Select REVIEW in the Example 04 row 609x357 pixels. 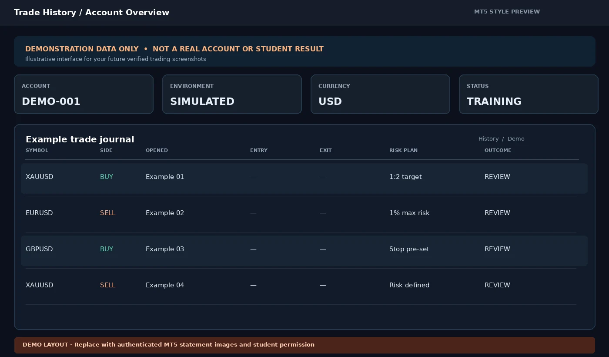[497, 285]
